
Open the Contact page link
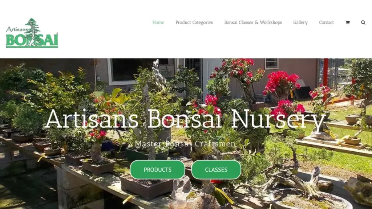[x=326, y=22]
